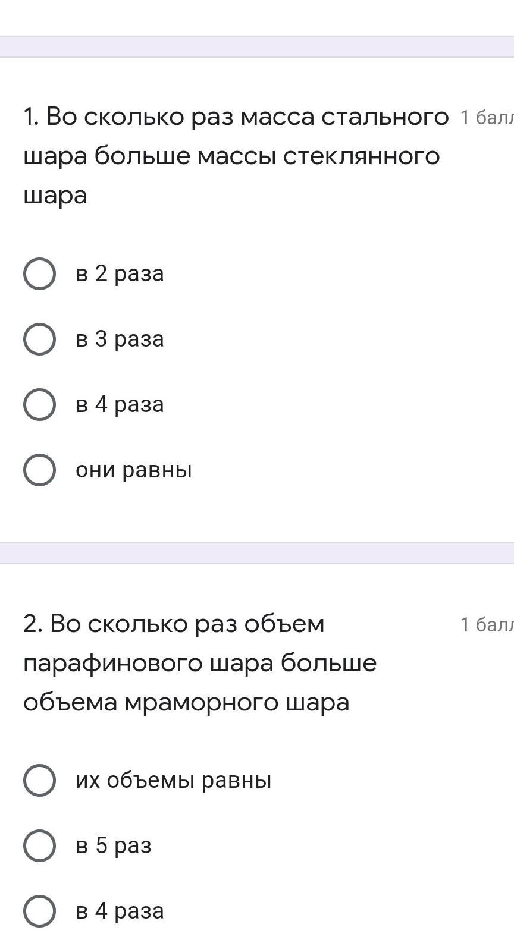Click the "в 5 раз" answer label text
Viewport: 514px width, 940px height.
click(x=114, y=845)
